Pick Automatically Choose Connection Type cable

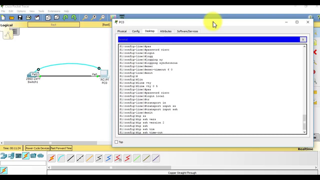[x=52, y=158]
